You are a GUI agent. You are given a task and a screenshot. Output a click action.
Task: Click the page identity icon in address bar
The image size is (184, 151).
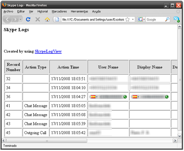point(57,20)
